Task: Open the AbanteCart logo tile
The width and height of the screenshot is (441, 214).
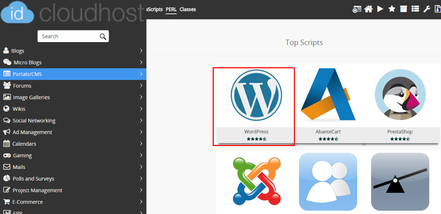Action: 328,94
